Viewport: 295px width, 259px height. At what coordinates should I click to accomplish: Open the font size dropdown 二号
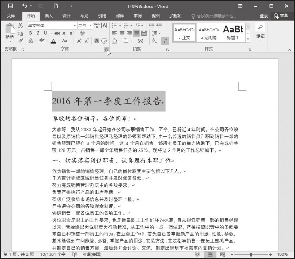90,26
